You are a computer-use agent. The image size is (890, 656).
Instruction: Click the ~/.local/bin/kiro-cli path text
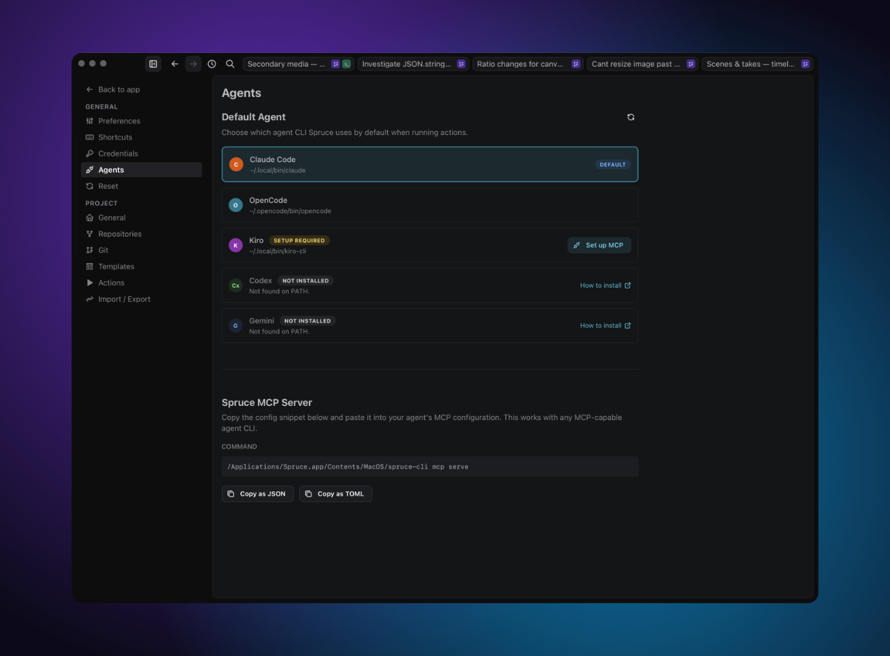tap(278, 251)
